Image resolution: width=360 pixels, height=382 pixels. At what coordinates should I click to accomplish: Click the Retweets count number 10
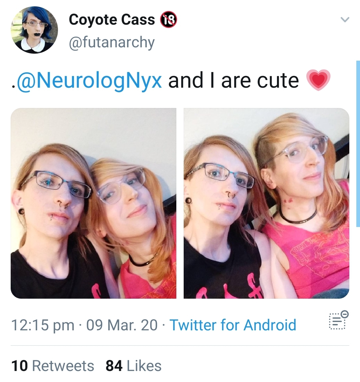click(19, 366)
